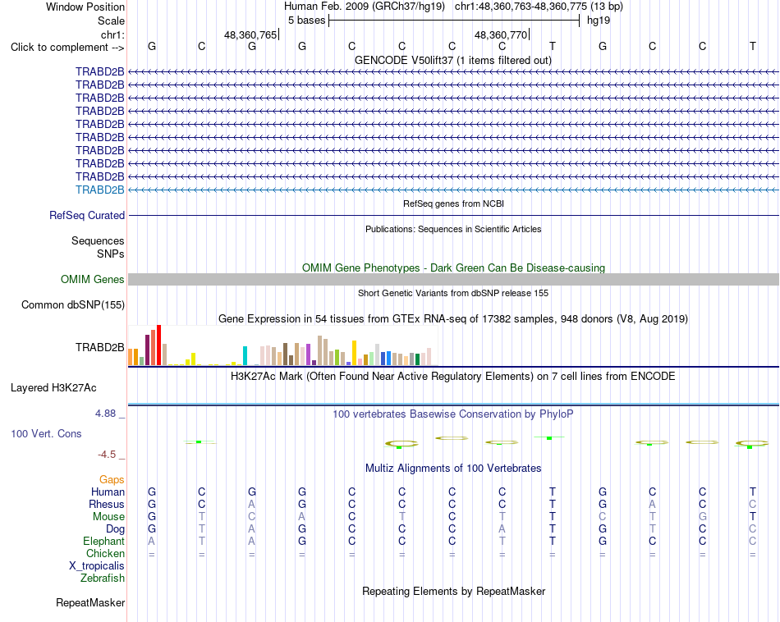Select the TRABD2B label beside the GTEx bar chart

(x=100, y=348)
